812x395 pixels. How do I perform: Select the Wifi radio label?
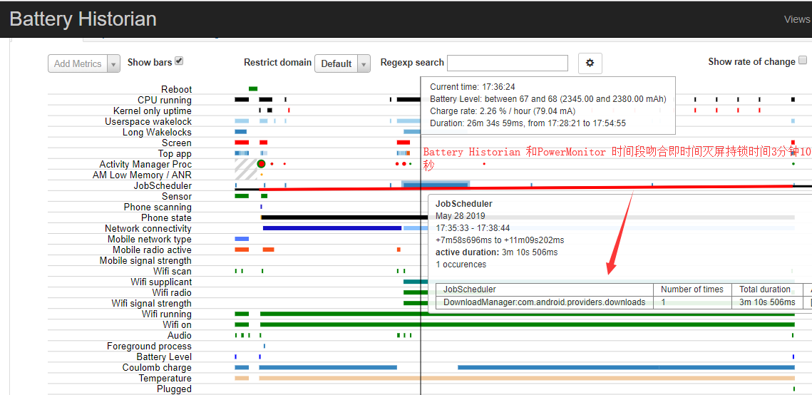pos(172,292)
